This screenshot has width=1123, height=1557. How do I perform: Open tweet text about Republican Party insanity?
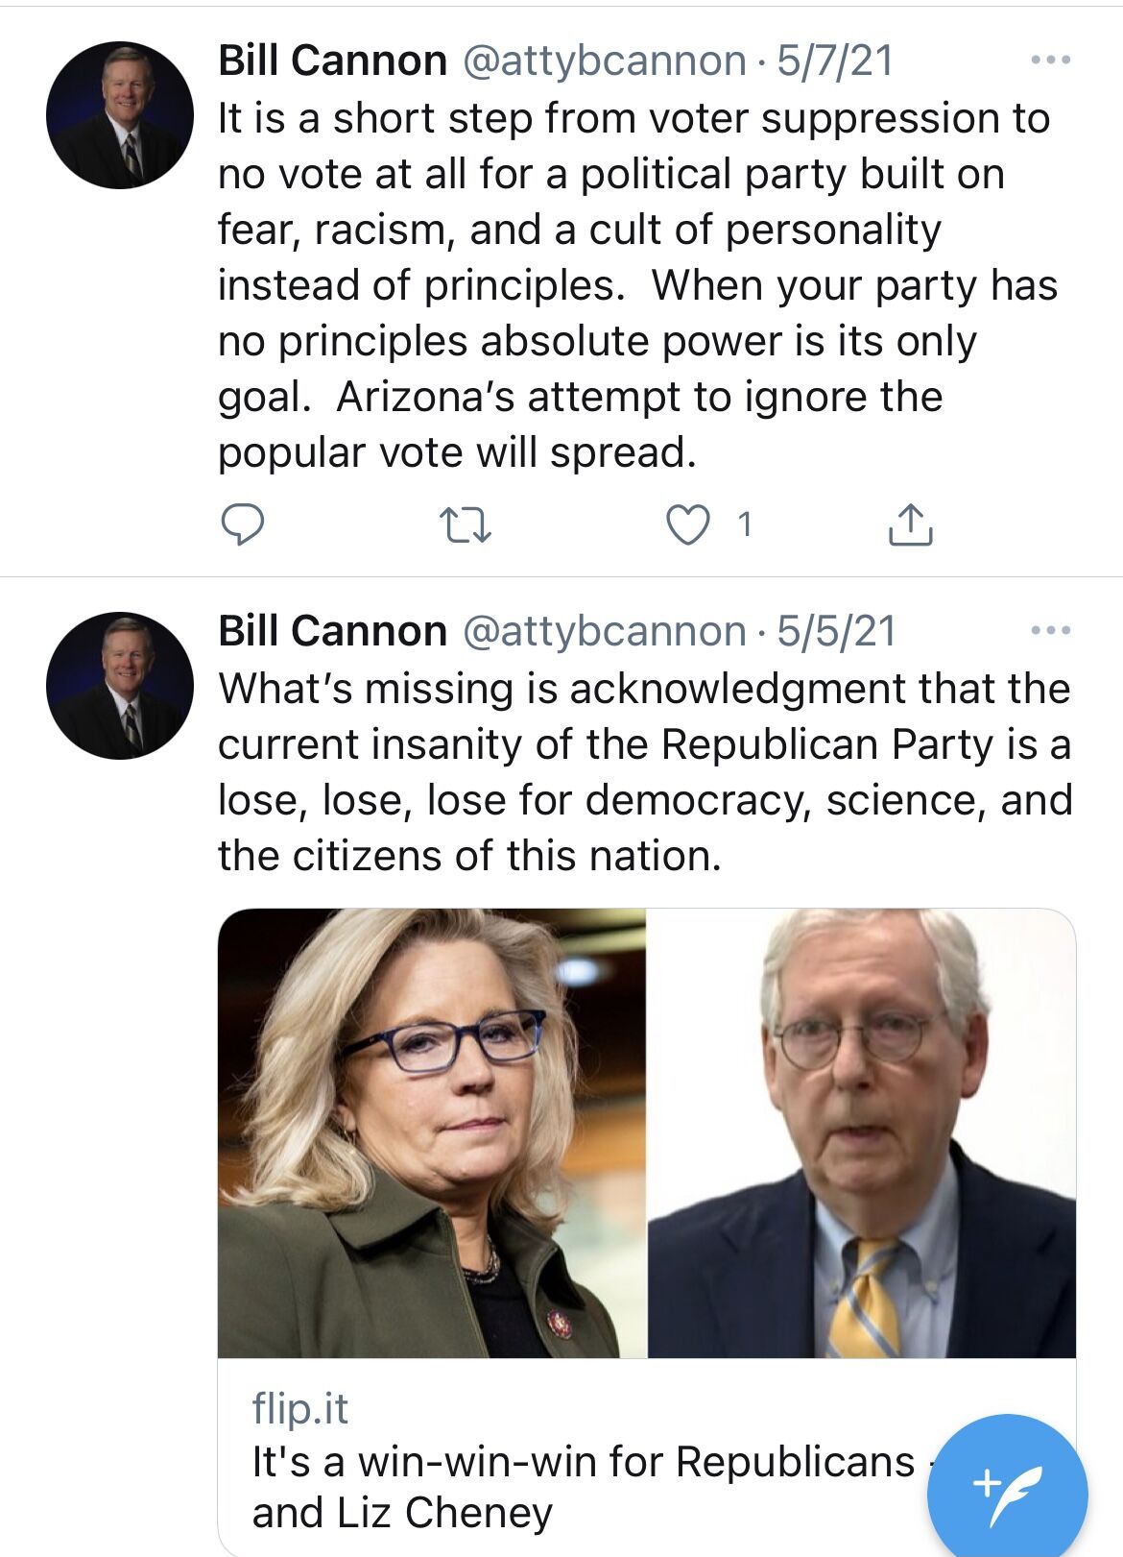645,772
